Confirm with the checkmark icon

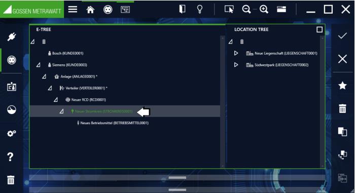pos(342,36)
